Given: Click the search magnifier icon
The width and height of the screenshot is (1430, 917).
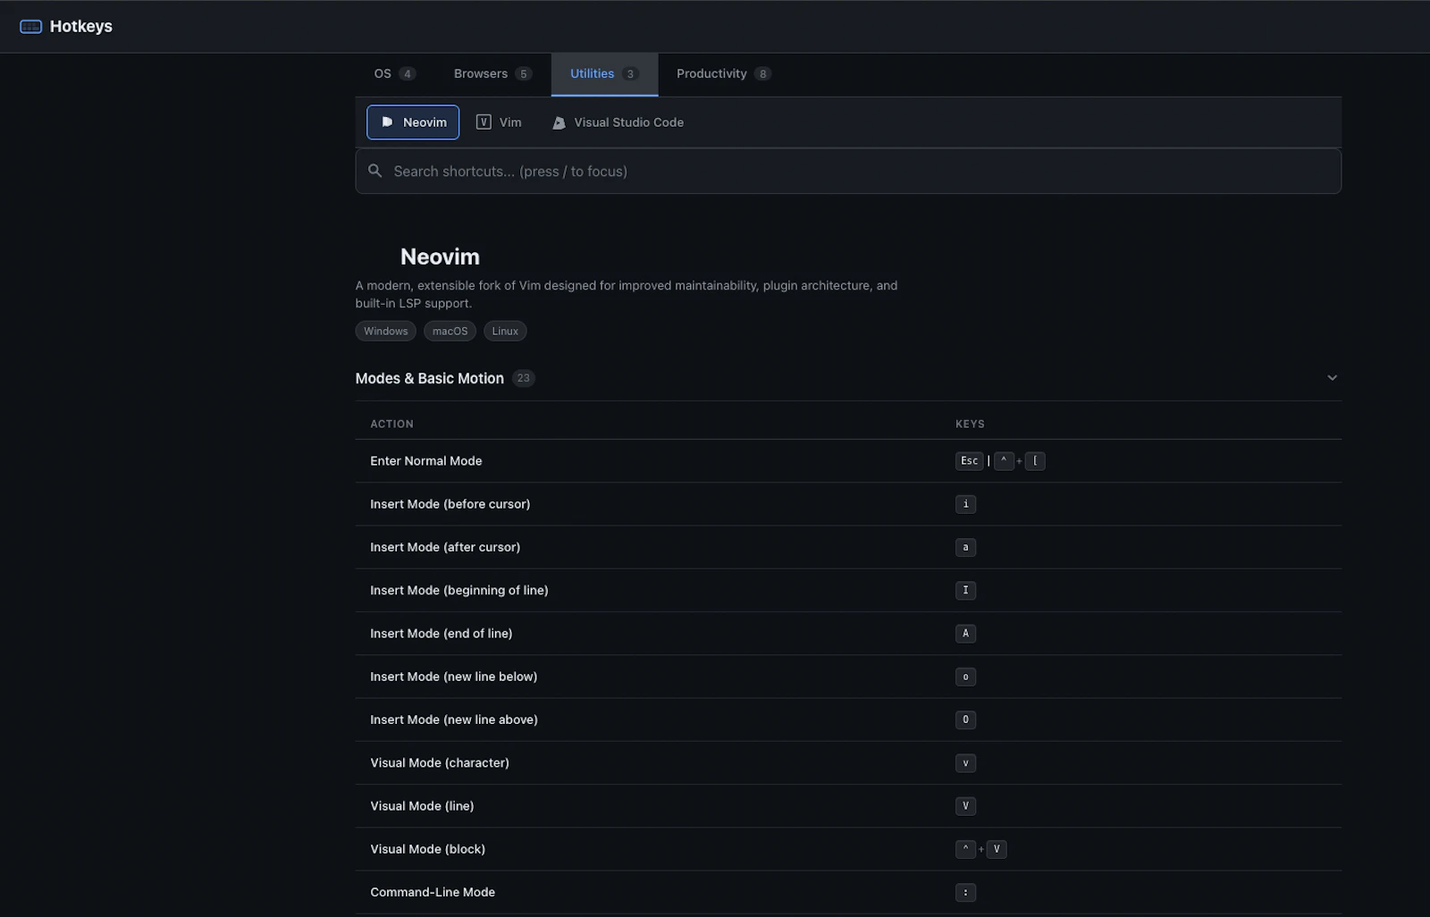Looking at the screenshot, I should tap(375, 171).
